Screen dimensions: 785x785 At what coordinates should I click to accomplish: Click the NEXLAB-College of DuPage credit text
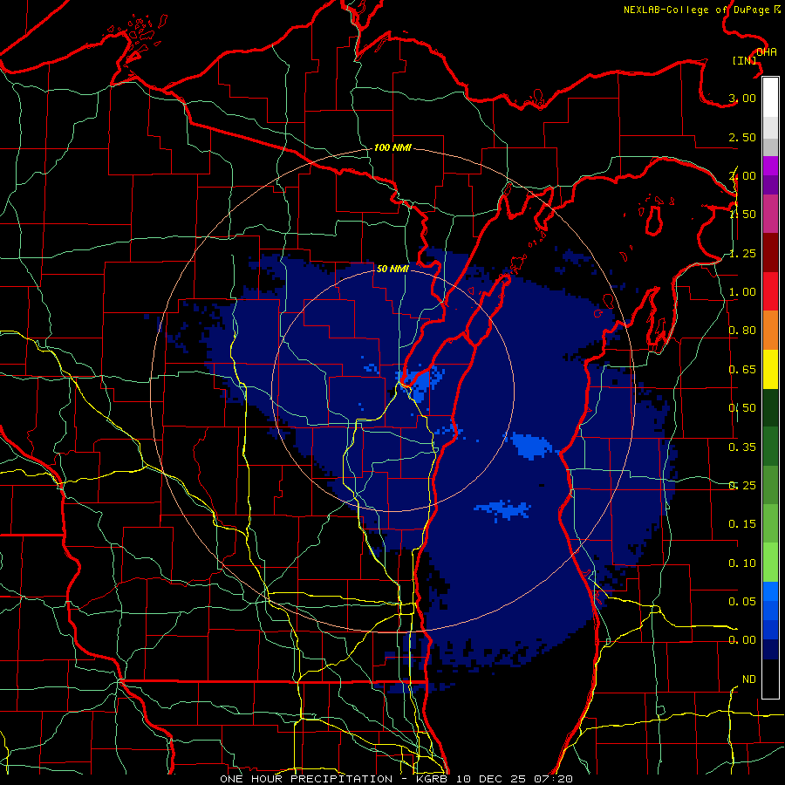coord(702,10)
